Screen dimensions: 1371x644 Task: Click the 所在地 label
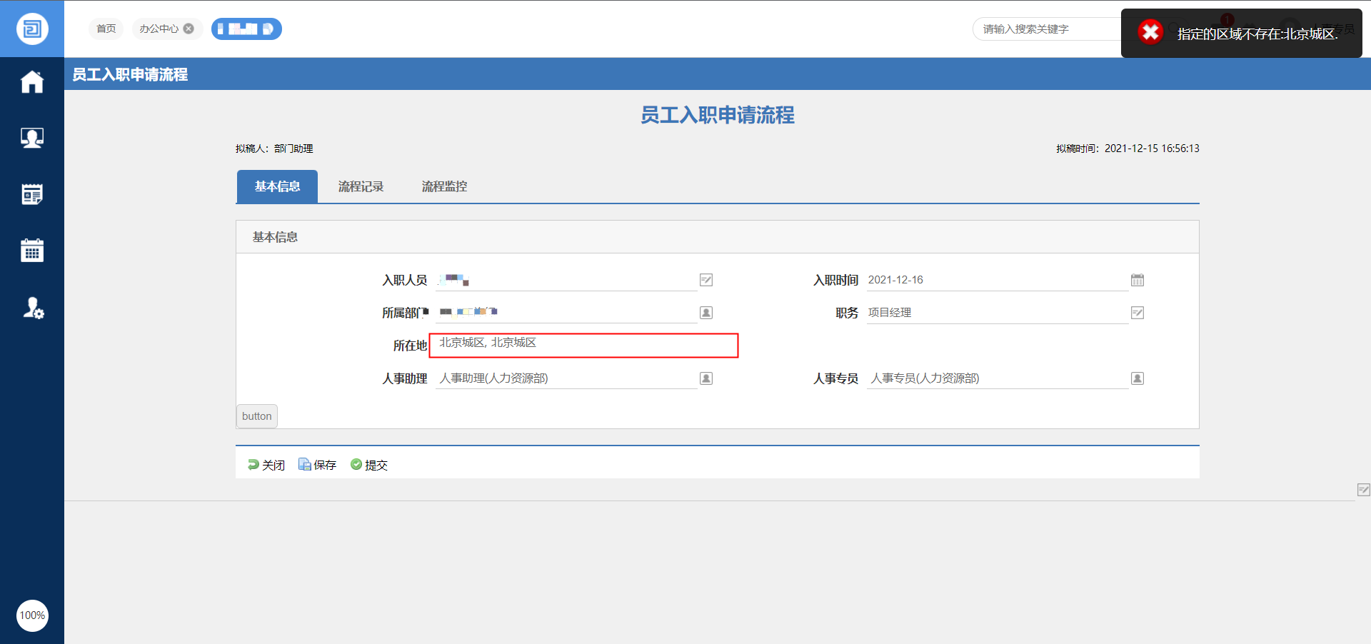click(410, 346)
